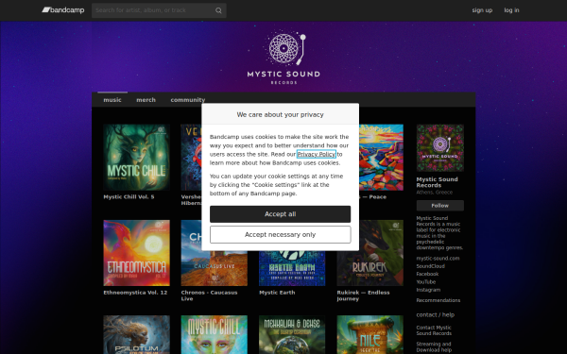Click the search magnifier icon
This screenshot has width=567, height=354.
pos(218,10)
